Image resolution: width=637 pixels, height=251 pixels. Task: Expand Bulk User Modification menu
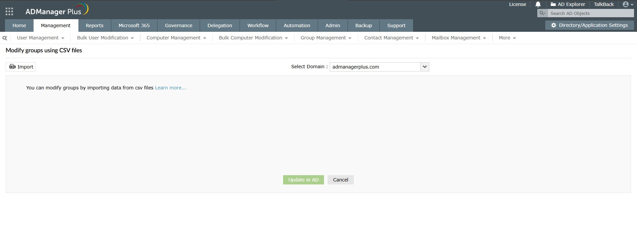click(x=105, y=38)
